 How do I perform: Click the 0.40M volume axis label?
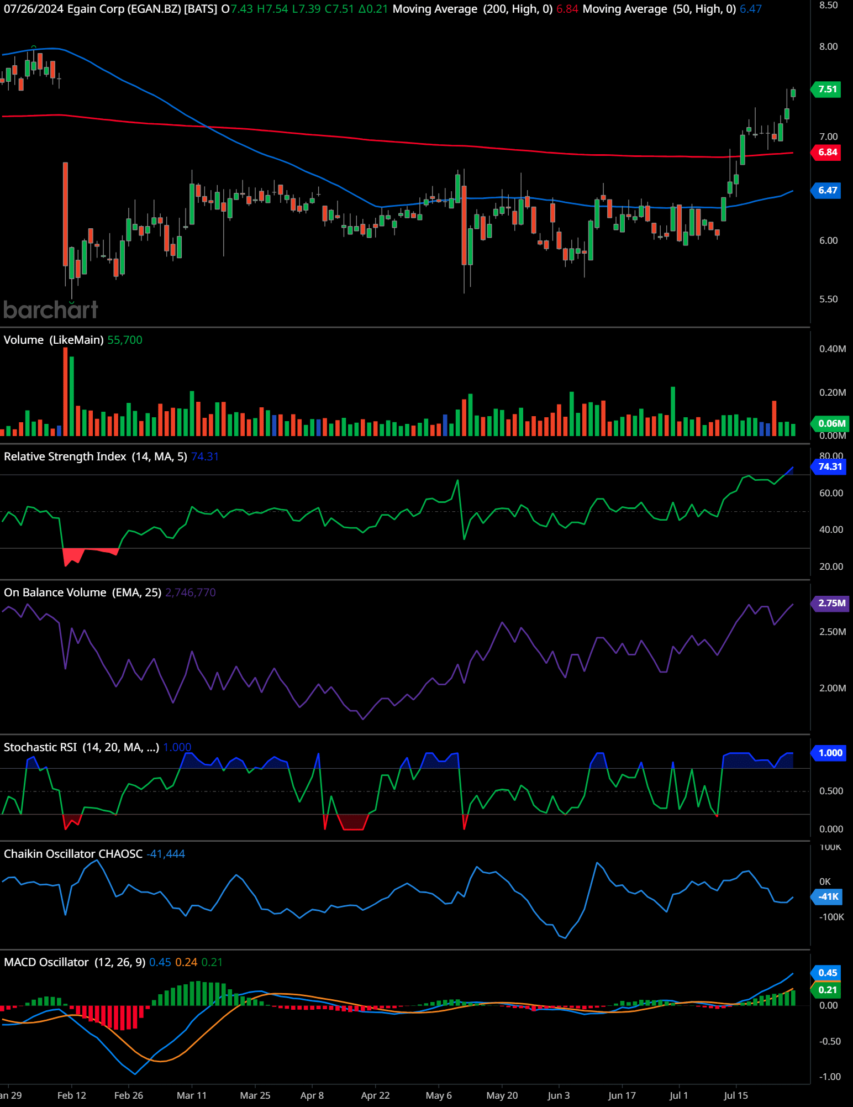[833, 349]
